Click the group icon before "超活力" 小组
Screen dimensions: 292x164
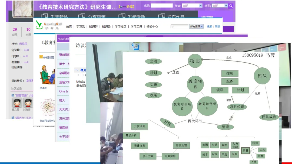tap(13, 118)
